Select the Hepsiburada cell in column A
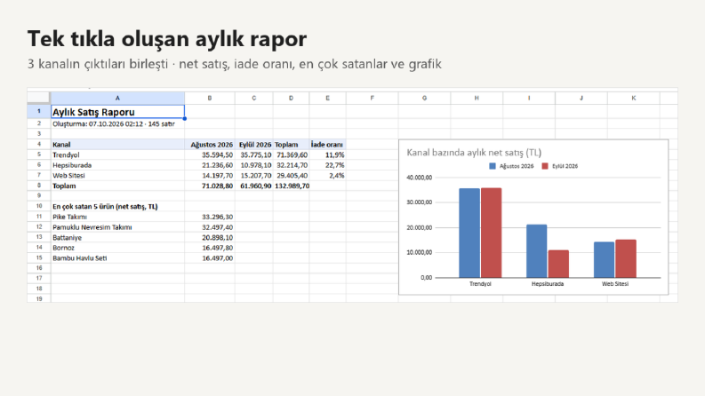 pos(117,165)
